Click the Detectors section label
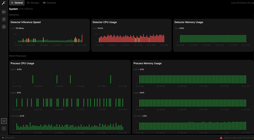 [14, 15]
